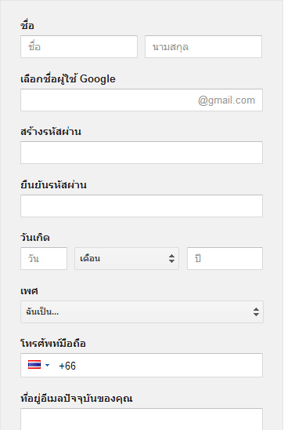Open country code arrow next to flag
The width and height of the screenshot is (284, 430).
point(47,365)
